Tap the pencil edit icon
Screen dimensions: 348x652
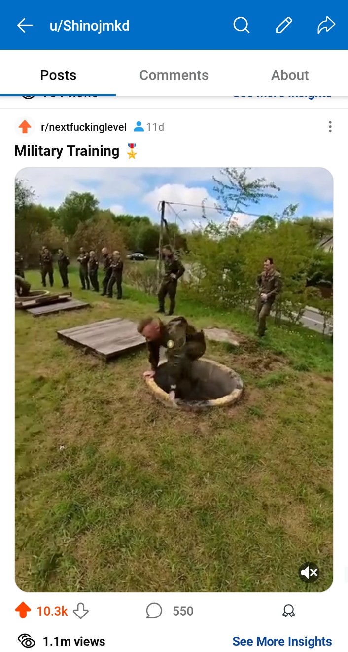click(284, 25)
